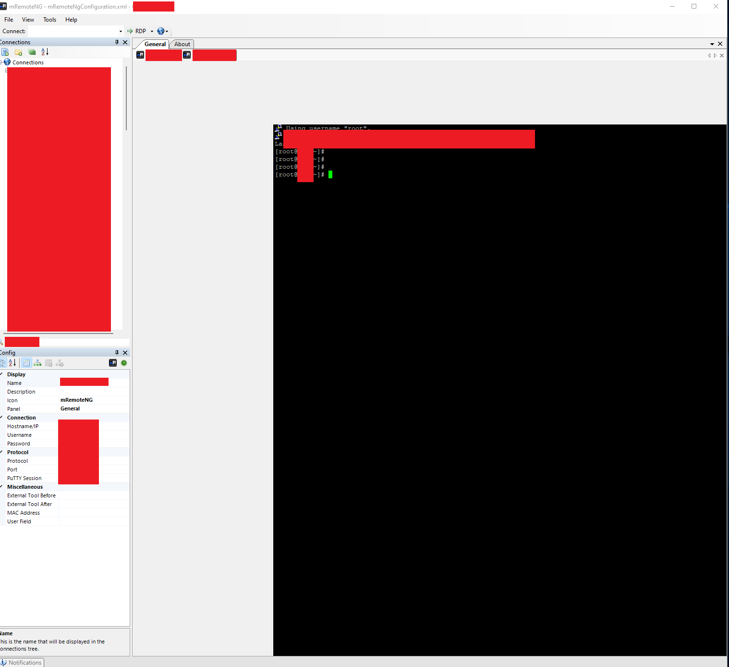
Task: Open the Notifications panel
Action: coord(22,662)
